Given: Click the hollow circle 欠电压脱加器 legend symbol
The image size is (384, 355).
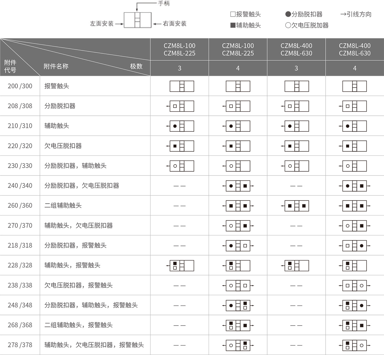Looking at the screenshot, I should point(288,25).
